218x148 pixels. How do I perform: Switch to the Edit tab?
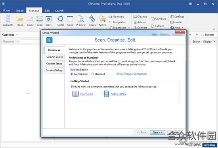[x=47, y=11]
